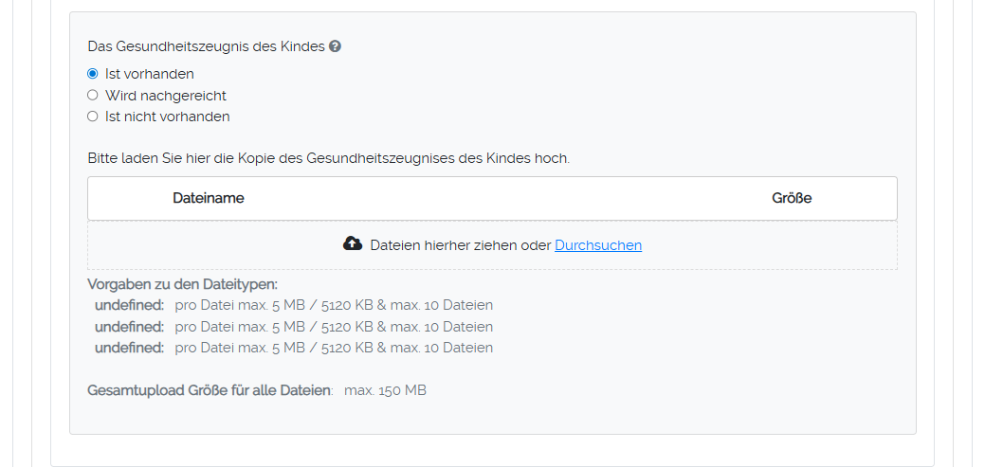Click the cloud upload icon
Viewport: 985px width, 467px height.
coord(353,244)
